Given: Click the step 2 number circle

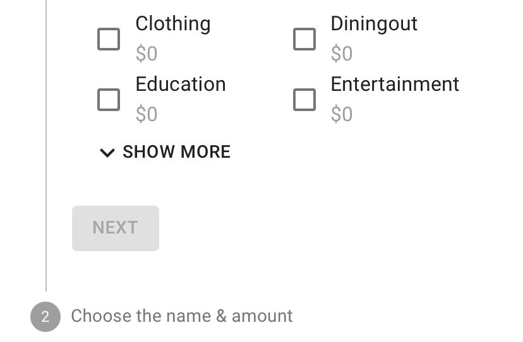Looking at the screenshot, I should tap(45, 317).
